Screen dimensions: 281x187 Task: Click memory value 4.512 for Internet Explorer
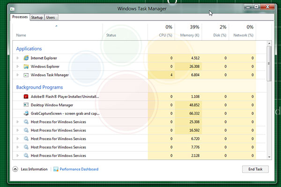(x=195, y=58)
